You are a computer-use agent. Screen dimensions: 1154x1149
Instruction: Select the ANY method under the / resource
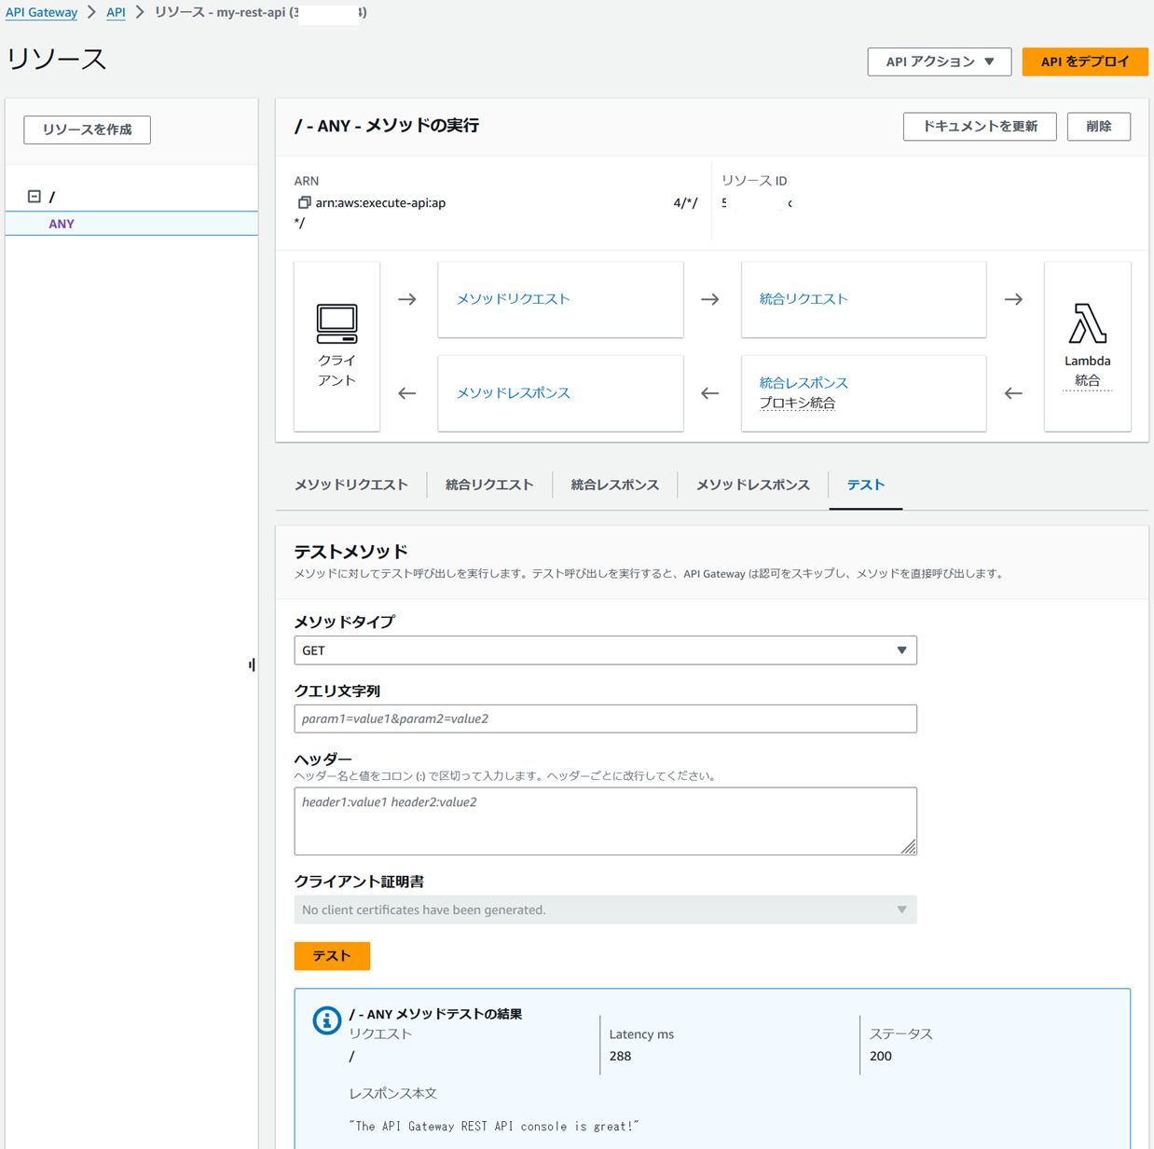62,223
